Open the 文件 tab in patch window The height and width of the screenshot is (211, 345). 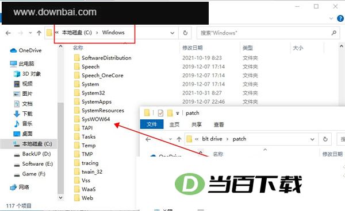(x=152, y=124)
